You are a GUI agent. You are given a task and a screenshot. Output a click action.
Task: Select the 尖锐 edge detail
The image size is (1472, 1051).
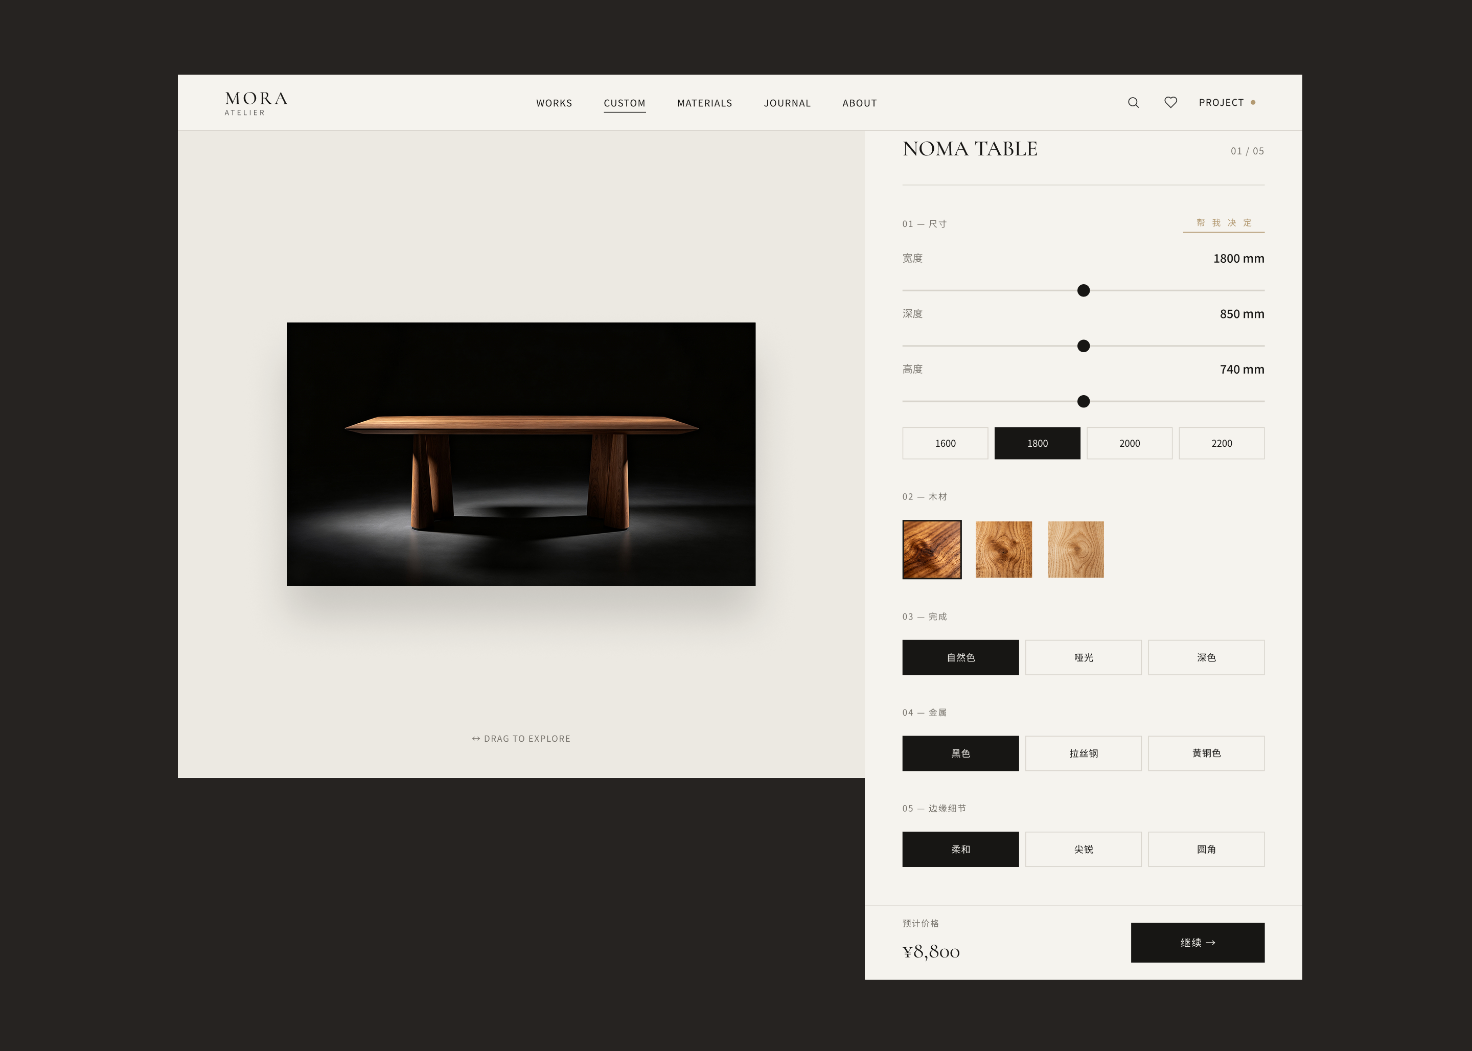pyautogui.click(x=1083, y=849)
